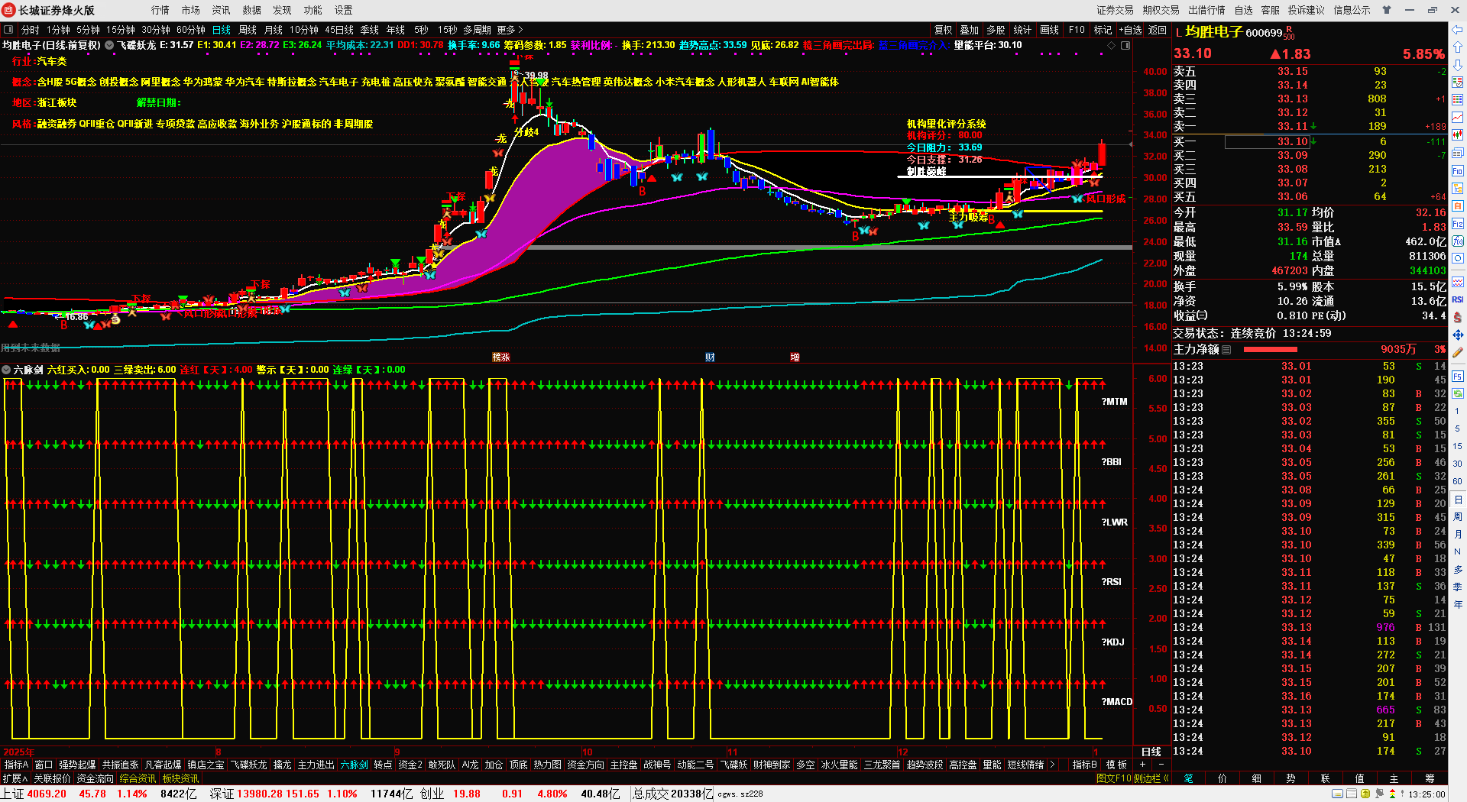
Task: Switch to 周线 weekly period
Action: (x=248, y=30)
